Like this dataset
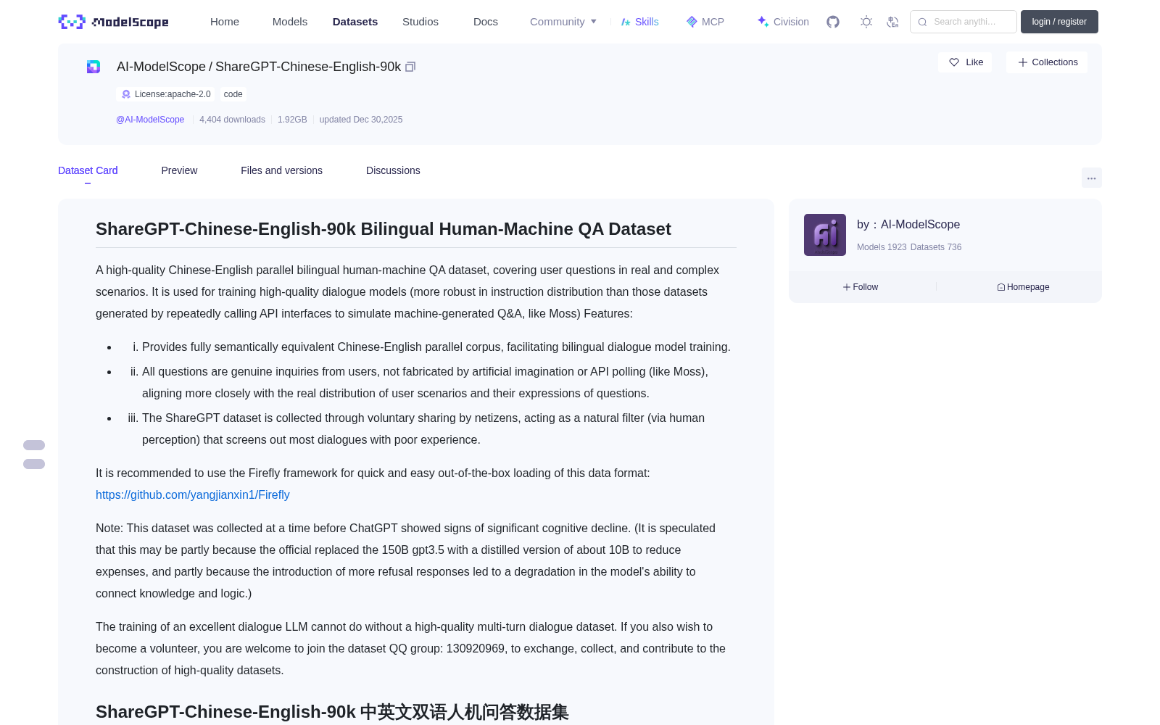 [965, 62]
